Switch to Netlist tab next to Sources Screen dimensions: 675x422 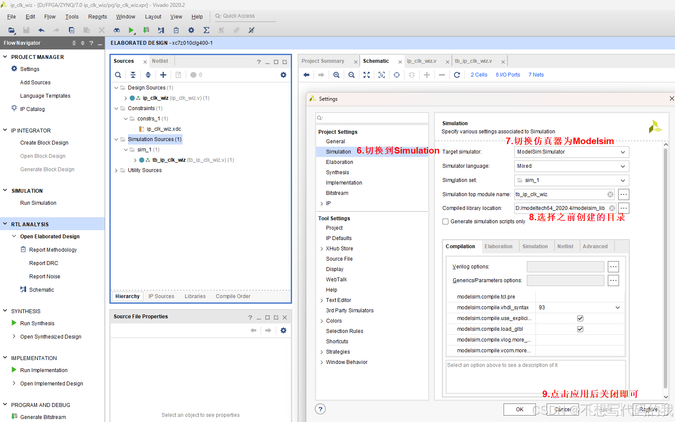tap(160, 61)
